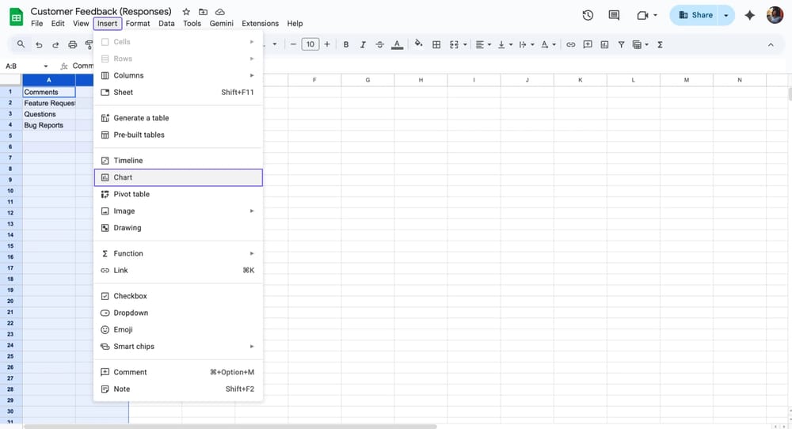Select Chart from the Insert menu
This screenshot has width=792, height=429.
[123, 177]
